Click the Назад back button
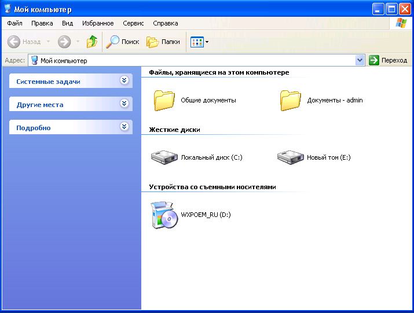This screenshot has height=313, width=414. click(24, 42)
